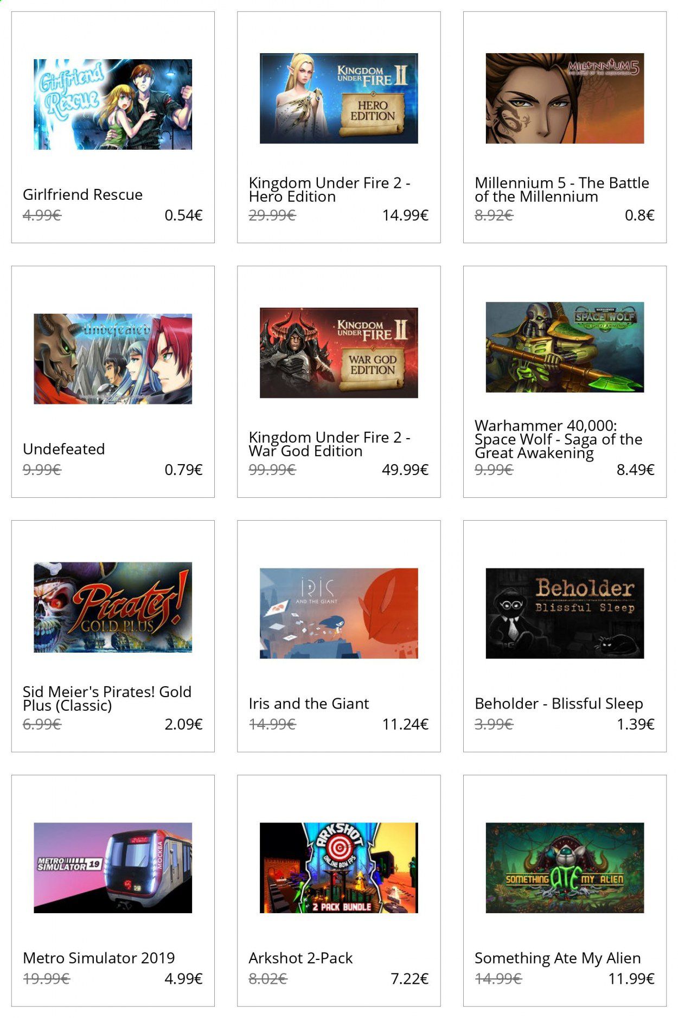The width and height of the screenshot is (678, 1018).
Task: Open the Girlfriend Rescue cover image
Action: [113, 104]
